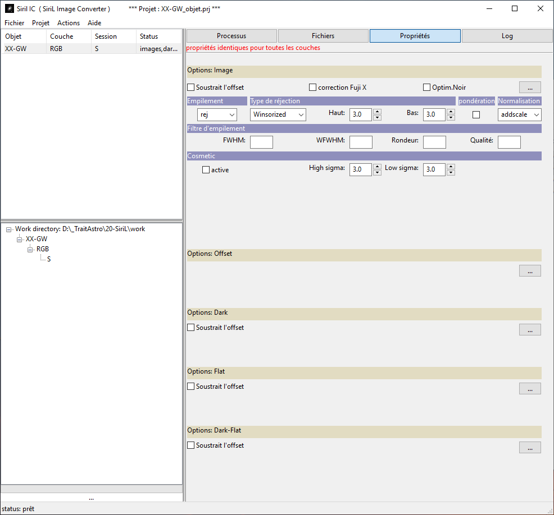Open the Projet menu

(40, 23)
